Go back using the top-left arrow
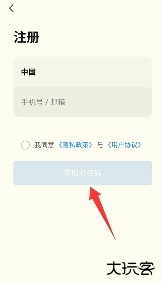Screen dimensions: 162x284 (x=11, y=8)
